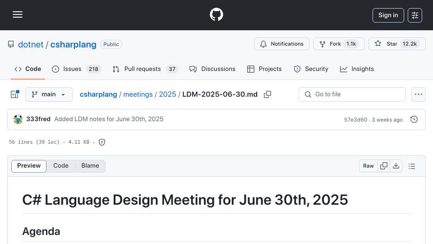Select the Code tab
Screen dimensions: 433x244
[28, 69]
